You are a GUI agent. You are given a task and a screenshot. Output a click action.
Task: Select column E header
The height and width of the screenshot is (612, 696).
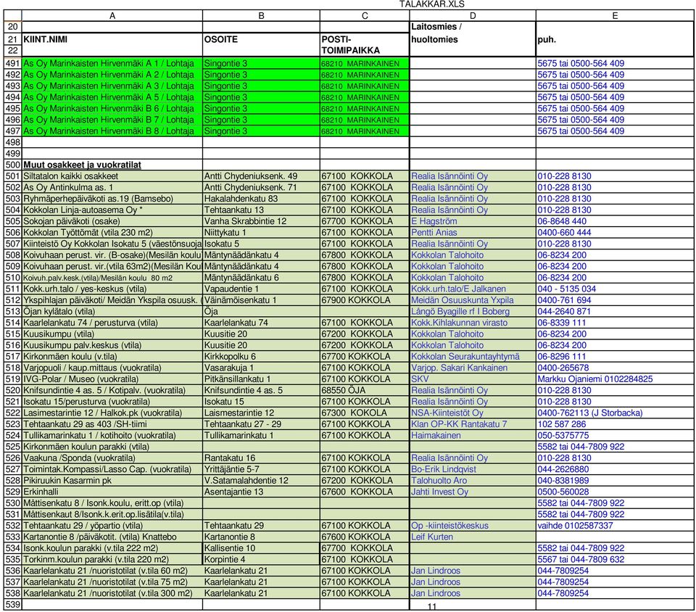point(615,15)
